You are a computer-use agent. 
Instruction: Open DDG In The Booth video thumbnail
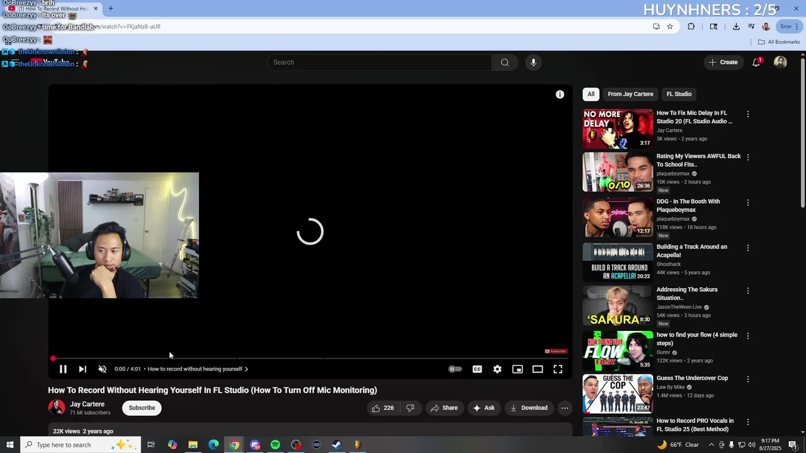tap(618, 217)
